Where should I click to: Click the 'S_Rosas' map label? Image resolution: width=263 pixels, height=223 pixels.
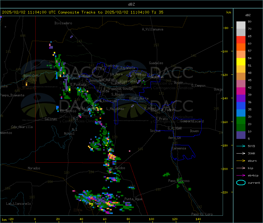click(117, 94)
